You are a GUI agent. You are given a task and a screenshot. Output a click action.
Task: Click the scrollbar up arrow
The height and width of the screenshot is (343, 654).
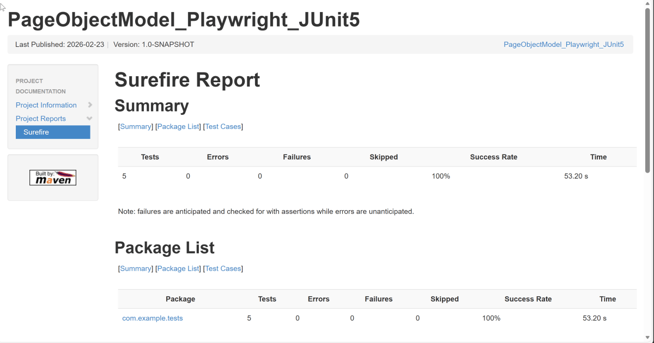[648, 4]
